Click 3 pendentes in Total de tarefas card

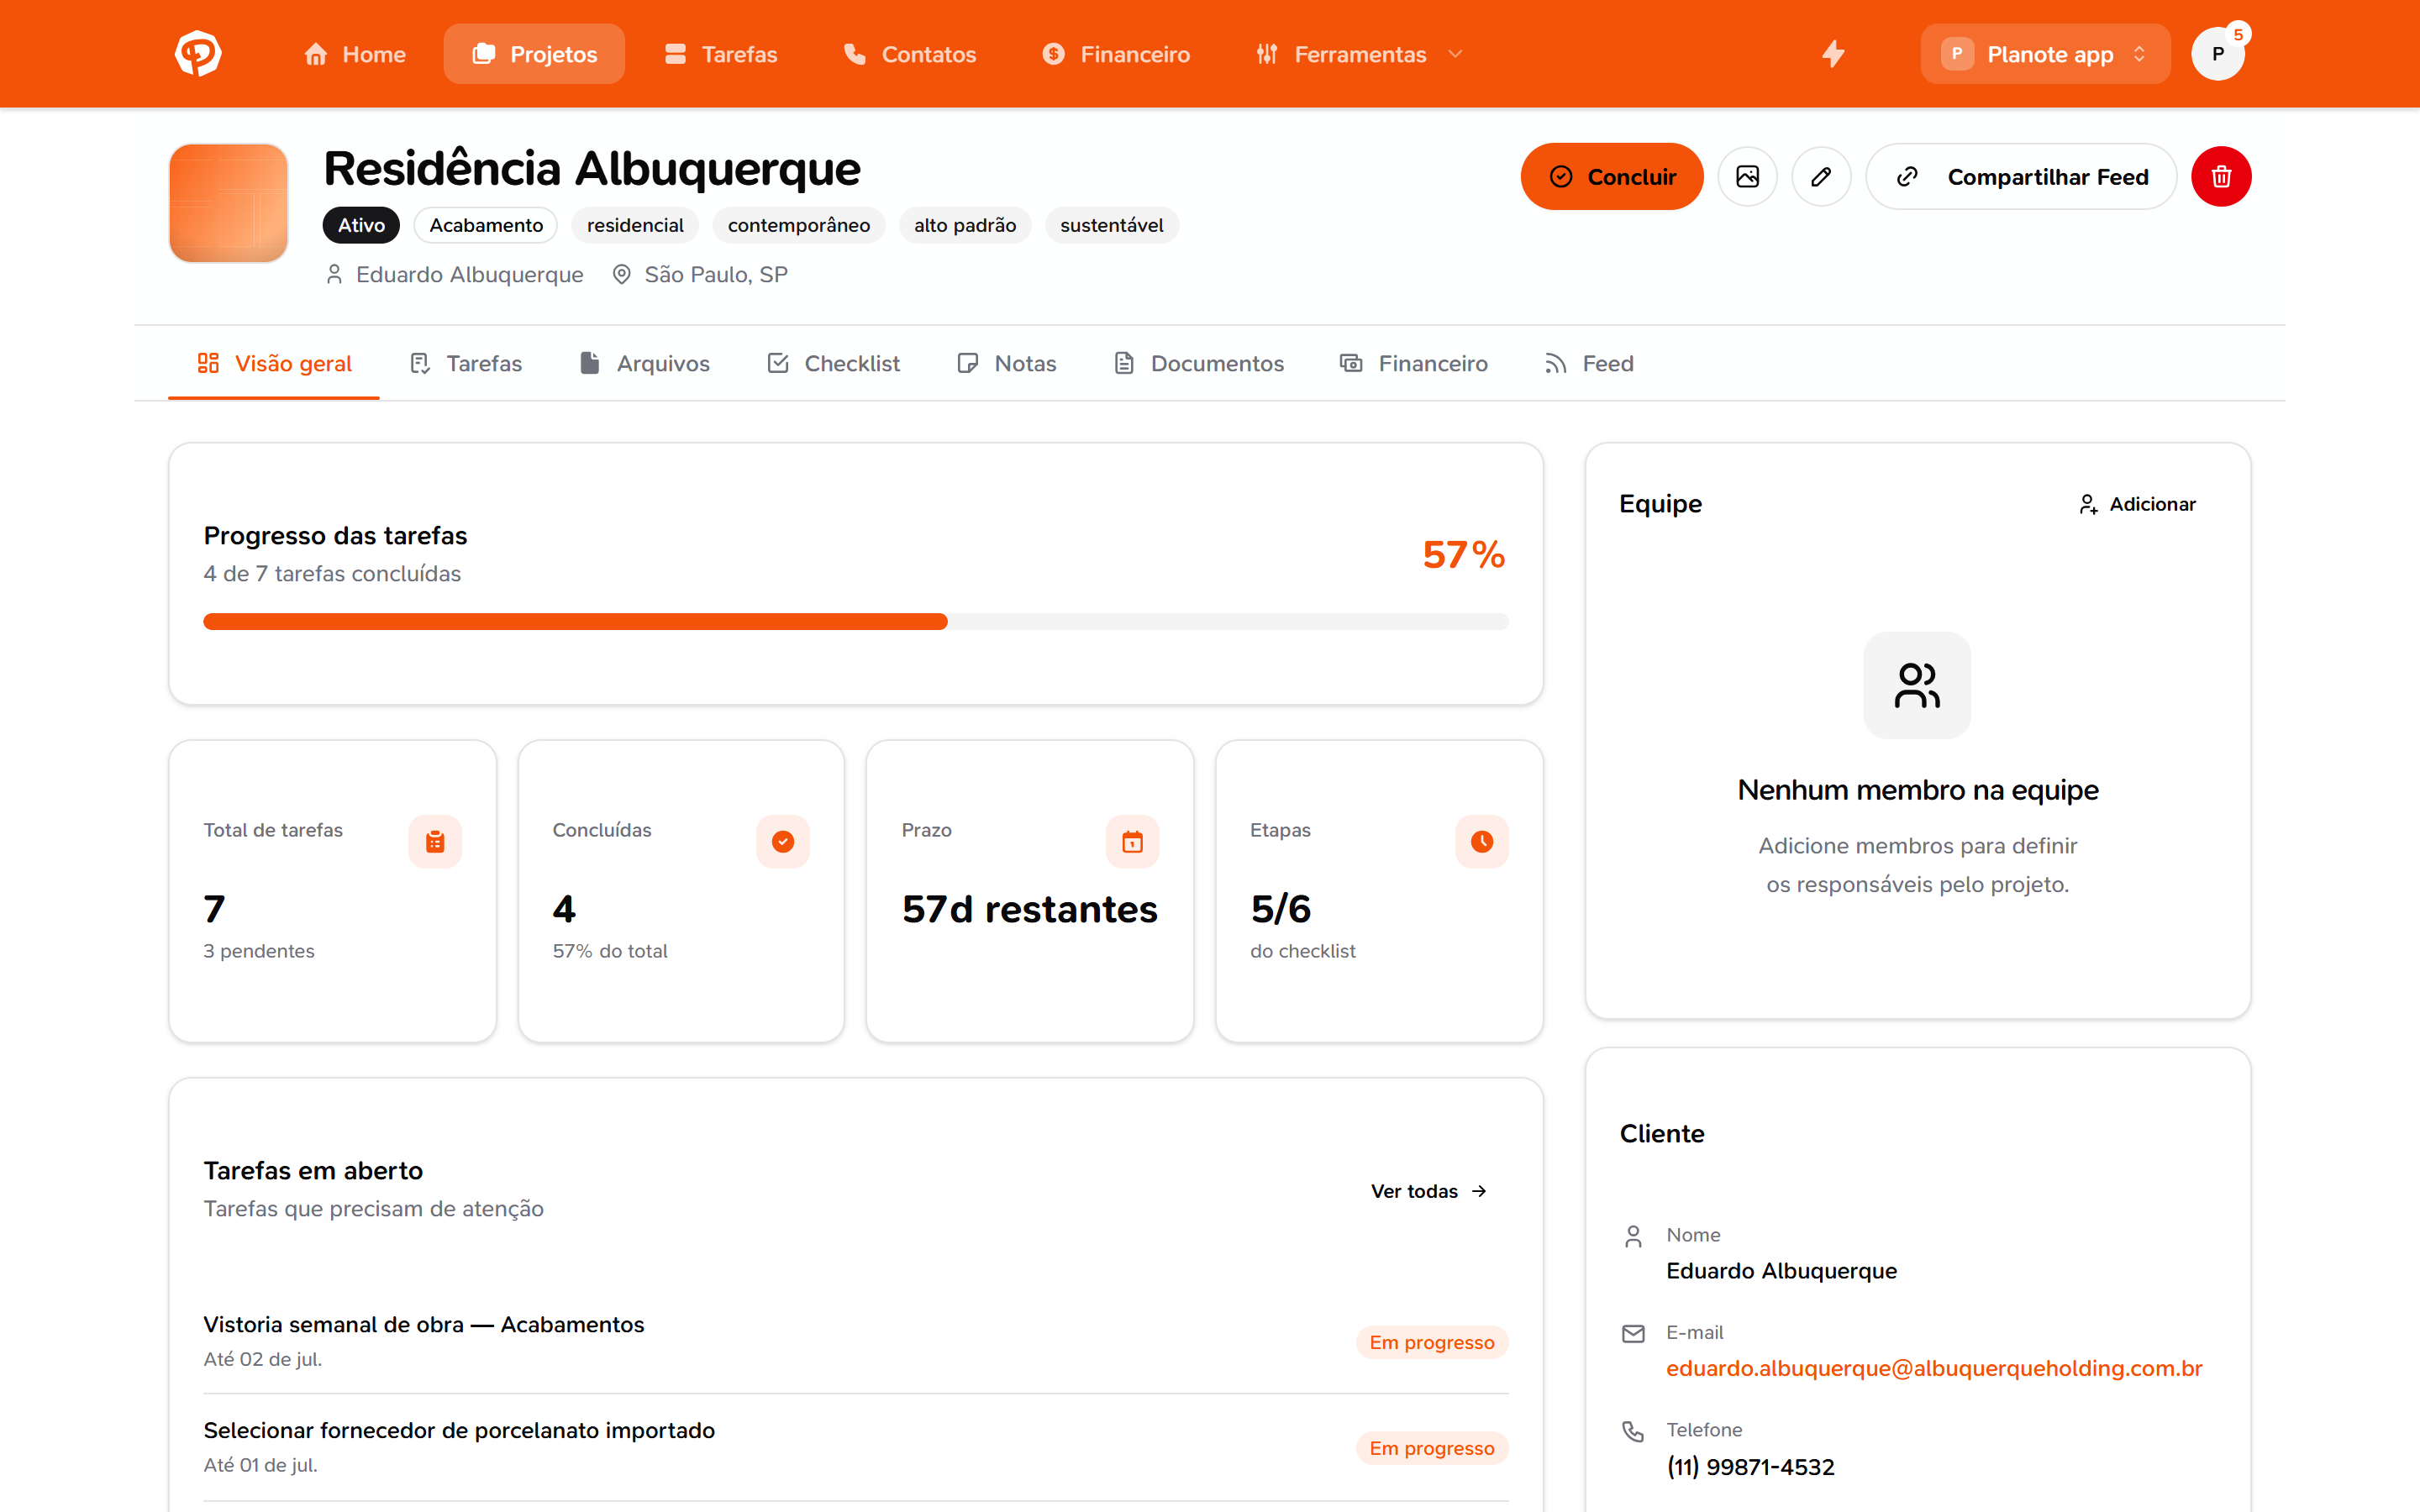coord(259,952)
